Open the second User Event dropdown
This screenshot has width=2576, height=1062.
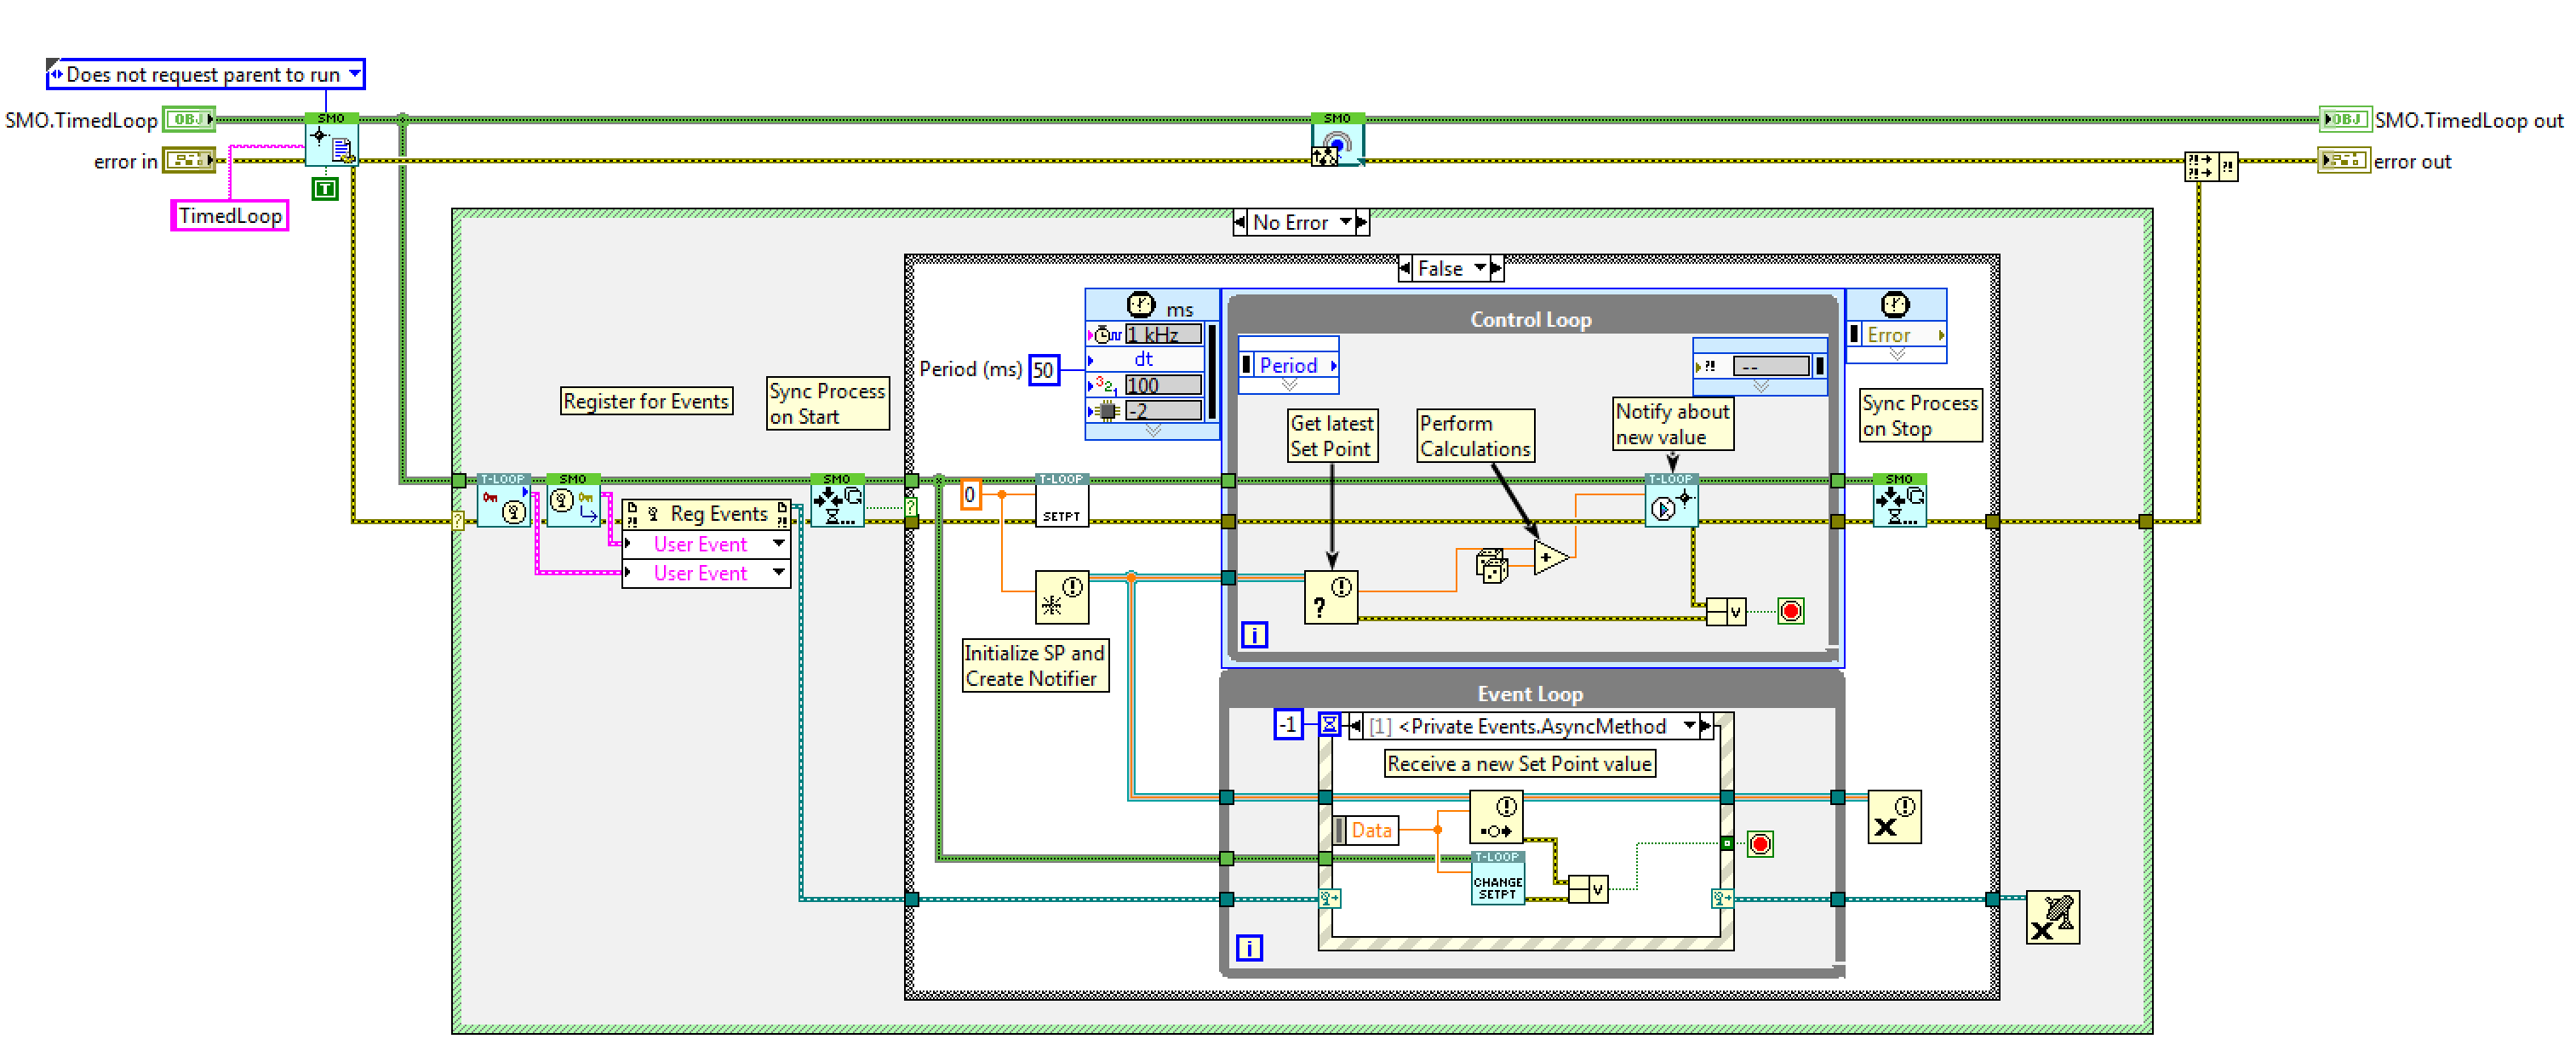(779, 572)
